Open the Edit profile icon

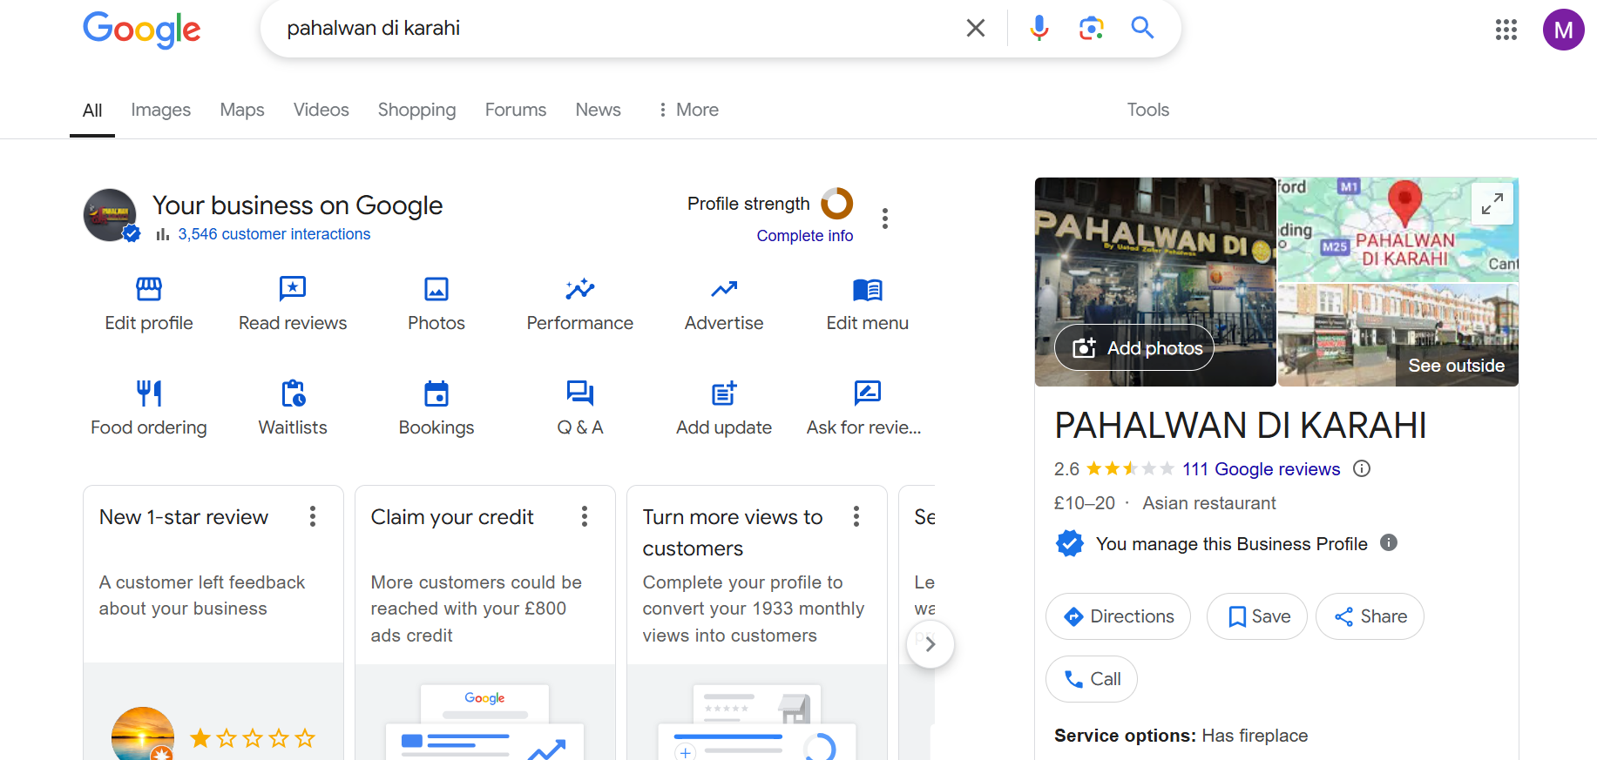(x=149, y=290)
